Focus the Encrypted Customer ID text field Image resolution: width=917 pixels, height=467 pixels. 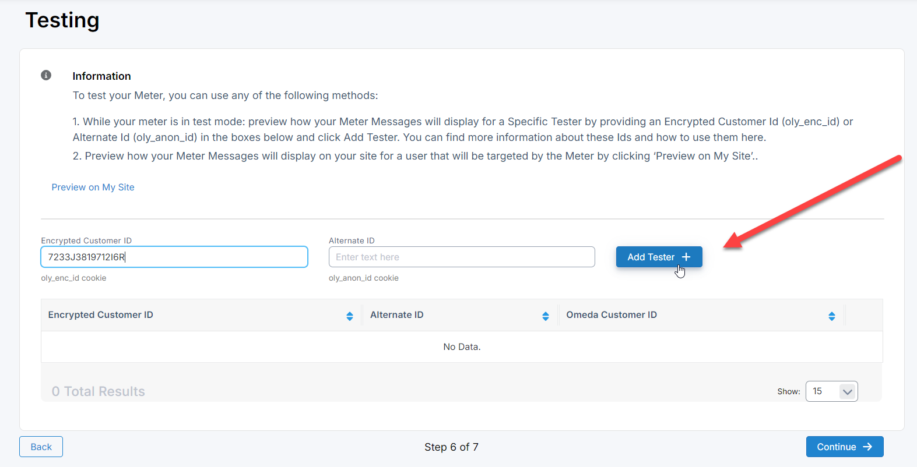point(174,257)
